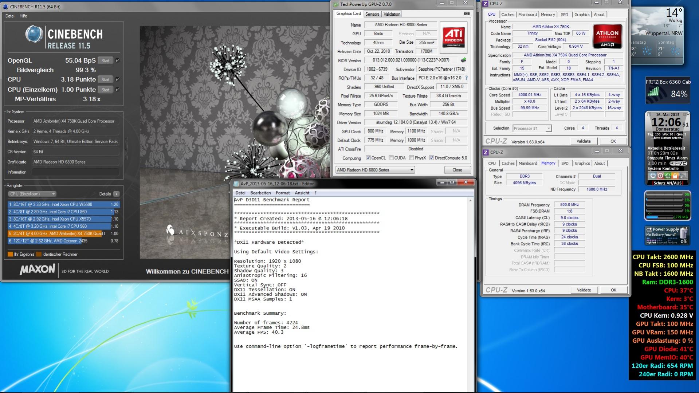
Task: Toggle the CPU (Einzelkern) checkbox
Action: click(x=118, y=90)
